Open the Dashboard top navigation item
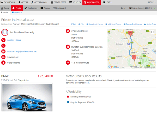Viewport: 157px width, 129px height. point(8,2)
